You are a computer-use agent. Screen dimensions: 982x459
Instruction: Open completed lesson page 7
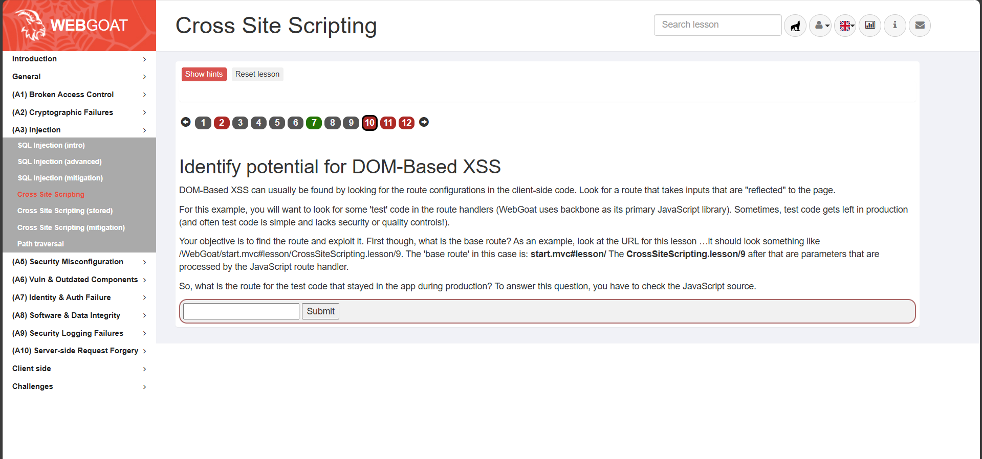[314, 123]
